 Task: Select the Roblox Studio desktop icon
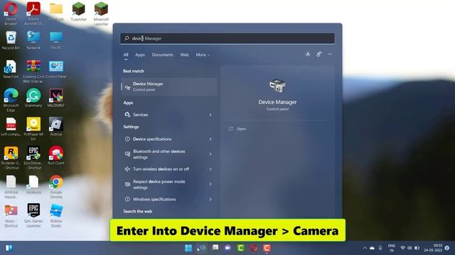tap(56, 215)
